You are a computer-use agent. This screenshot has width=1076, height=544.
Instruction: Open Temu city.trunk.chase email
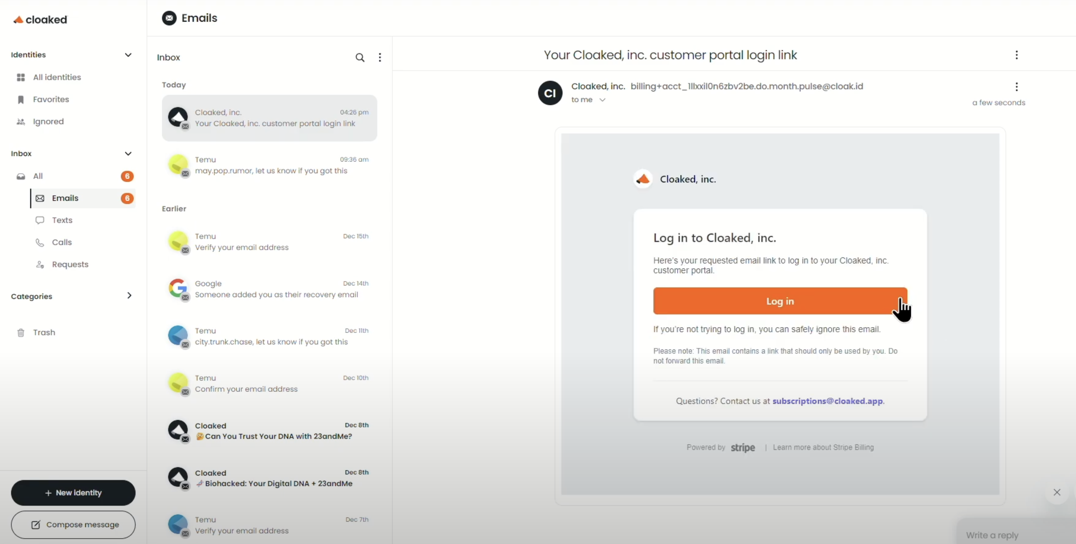pyautogui.click(x=269, y=336)
